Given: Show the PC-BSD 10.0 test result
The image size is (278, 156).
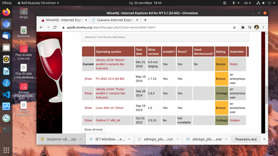Looking at the screenshot, I should [x=88, y=79].
